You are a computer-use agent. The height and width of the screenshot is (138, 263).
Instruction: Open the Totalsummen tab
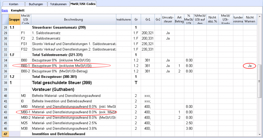(59, 4)
